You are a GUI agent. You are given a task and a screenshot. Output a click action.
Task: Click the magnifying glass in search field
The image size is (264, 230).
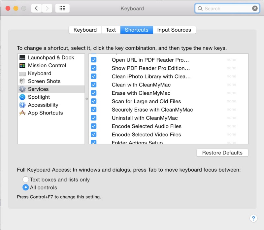point(200,9)
